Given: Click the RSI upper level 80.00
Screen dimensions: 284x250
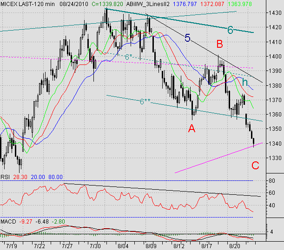Looking at the screenshot, I should (x=55, y=177).
